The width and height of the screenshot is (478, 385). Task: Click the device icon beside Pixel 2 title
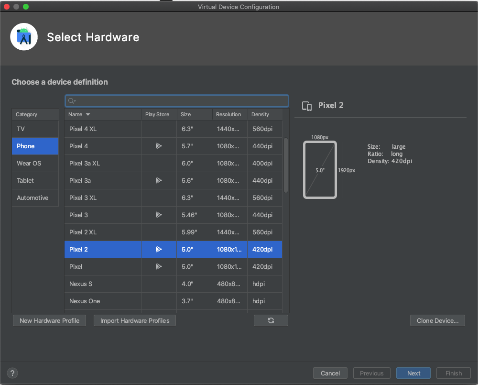[307, 106]
